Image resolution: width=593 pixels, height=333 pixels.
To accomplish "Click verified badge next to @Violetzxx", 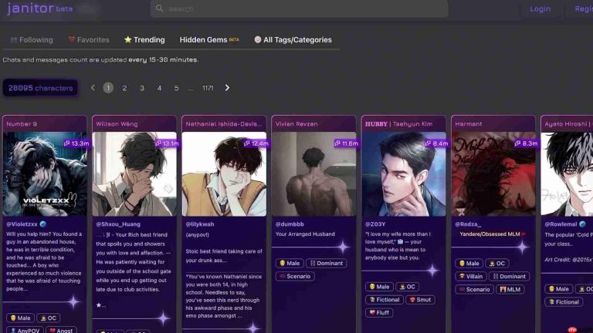I will [x=42, y=224].
